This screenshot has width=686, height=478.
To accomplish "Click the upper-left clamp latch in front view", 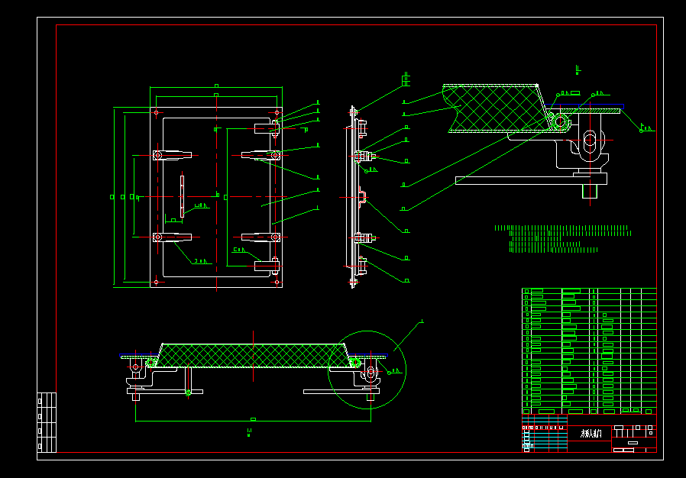I will 173,155.
